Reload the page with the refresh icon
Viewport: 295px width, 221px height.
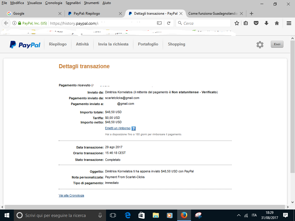click(x=169, y=23)
